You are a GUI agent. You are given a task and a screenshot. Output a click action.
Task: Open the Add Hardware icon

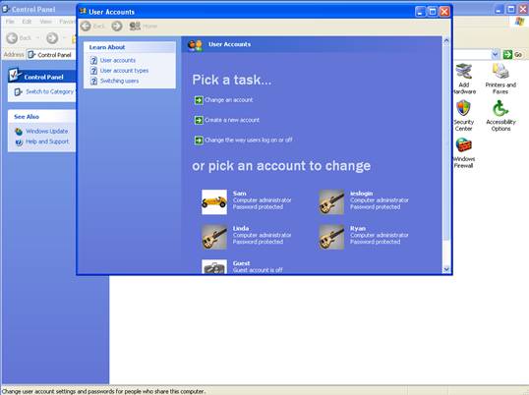[x=464, y=71]
